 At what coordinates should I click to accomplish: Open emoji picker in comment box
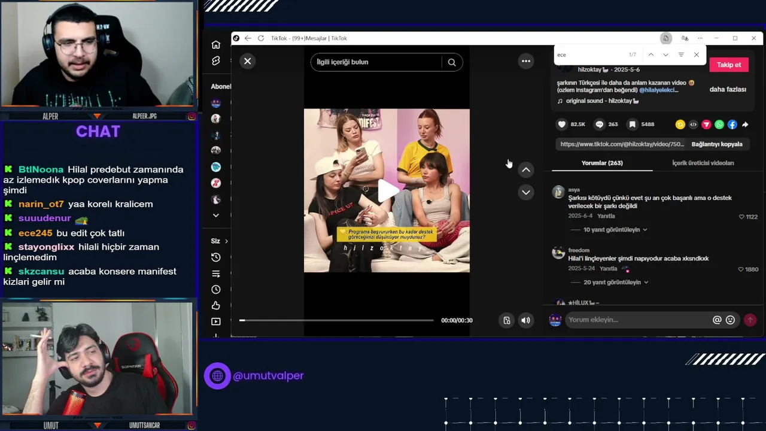click(730, 320)
